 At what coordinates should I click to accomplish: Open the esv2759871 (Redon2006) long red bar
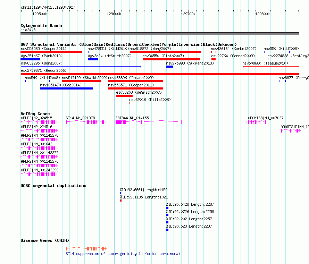[160, 74]
